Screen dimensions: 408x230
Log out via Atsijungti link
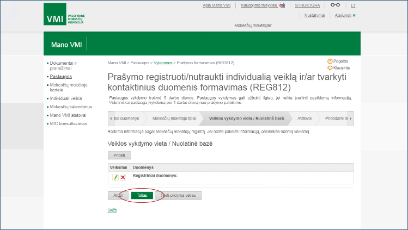point(343,15)
